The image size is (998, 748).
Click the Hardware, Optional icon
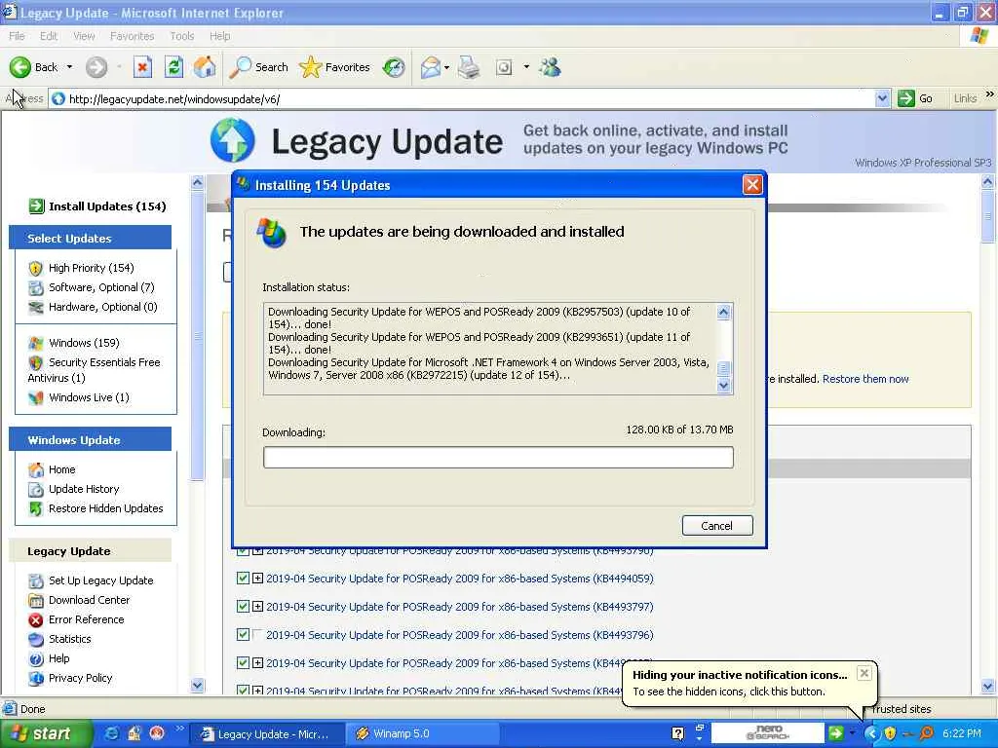point(36,307)
